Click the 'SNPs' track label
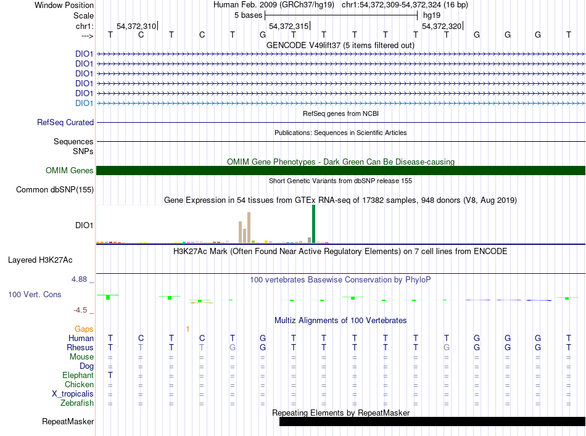The height and width of the screenshot is (436, 586). click(x=83, y=151)
